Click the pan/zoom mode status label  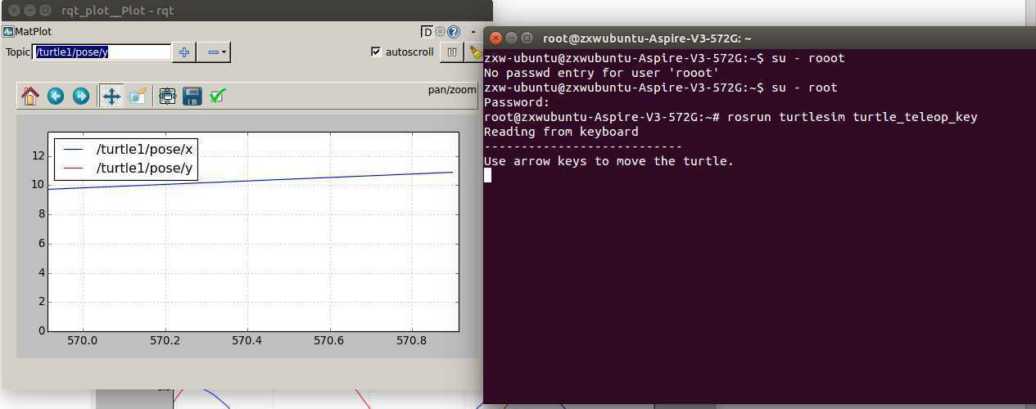(451, 90)
